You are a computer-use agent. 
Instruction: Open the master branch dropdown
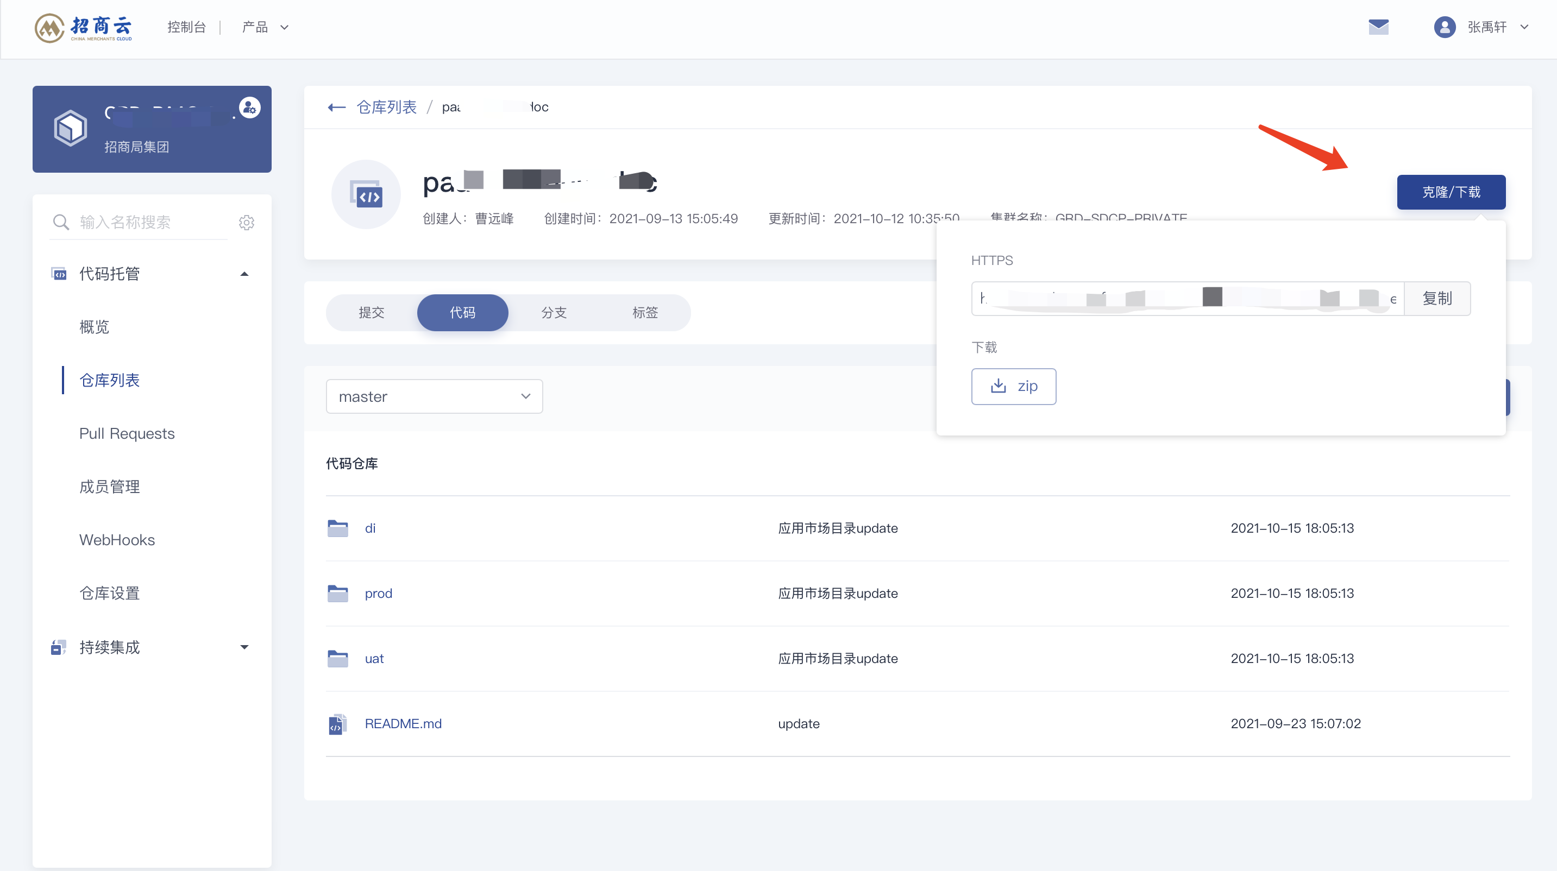click(435, 397)
